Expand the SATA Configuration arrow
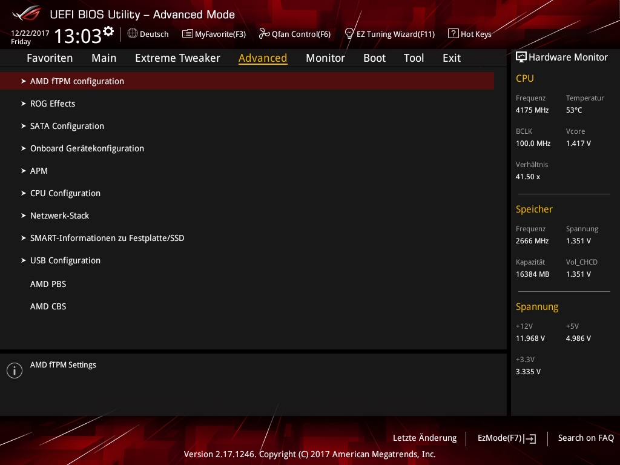 click(x=24, y=126)
